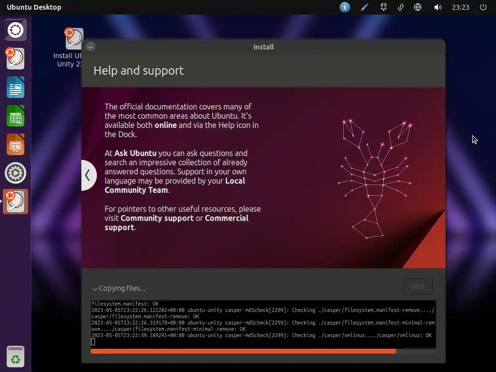Click the top Install Ubuntu Unity dock icon
This screenshot has width=496, height=372.
pos(15,59)
